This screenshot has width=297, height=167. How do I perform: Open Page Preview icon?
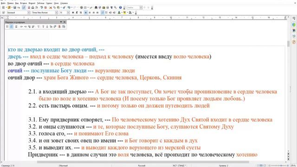tap(37, 7)
